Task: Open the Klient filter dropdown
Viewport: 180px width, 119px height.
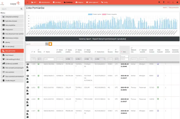Action: [x=117, y=59]
